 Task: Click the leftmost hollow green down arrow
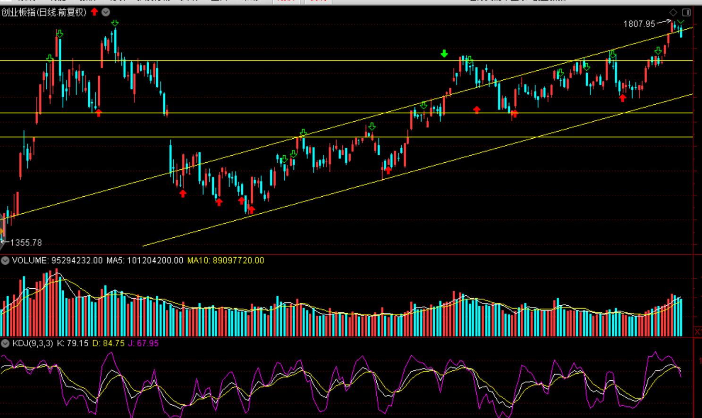[50, 59]
